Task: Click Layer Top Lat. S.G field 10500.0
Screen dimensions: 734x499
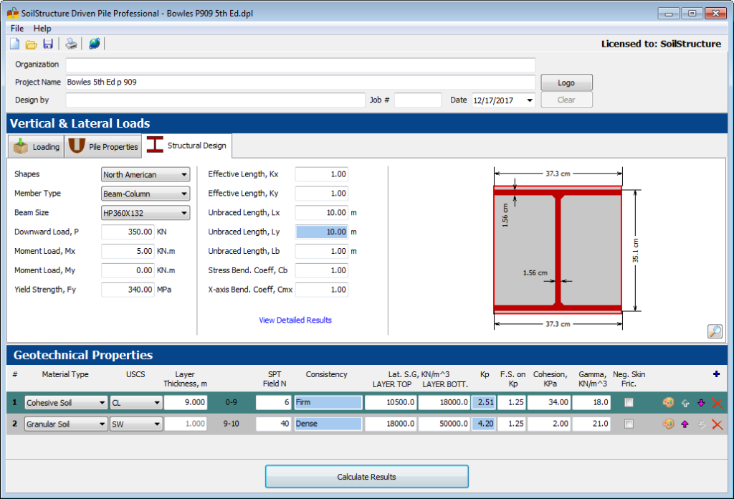Action: (x=391, y=403)
